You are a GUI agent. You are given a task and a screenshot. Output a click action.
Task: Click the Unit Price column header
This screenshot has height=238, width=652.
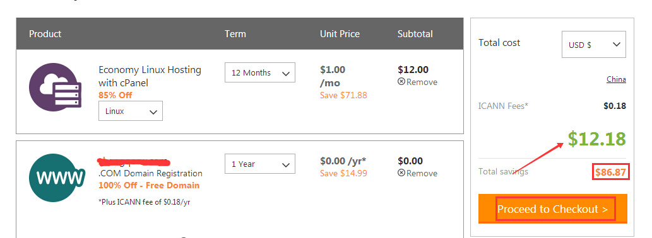coord(340,33)
